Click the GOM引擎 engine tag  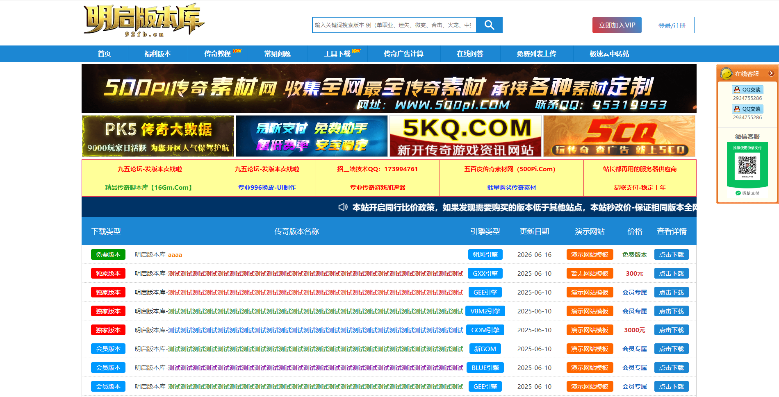click(485, 330)
